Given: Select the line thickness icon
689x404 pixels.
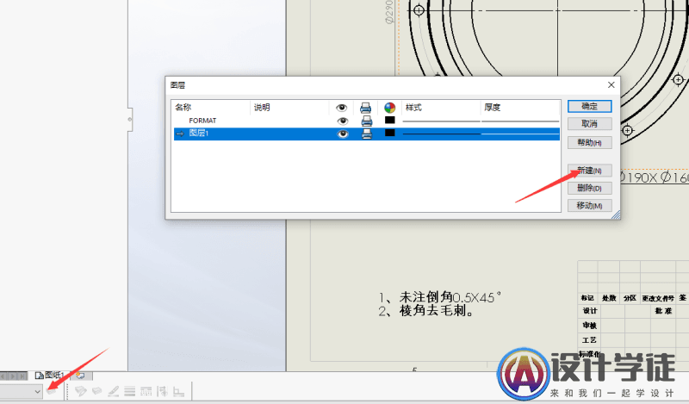Looking at the screenshot, I should click(x=130, y=391).
